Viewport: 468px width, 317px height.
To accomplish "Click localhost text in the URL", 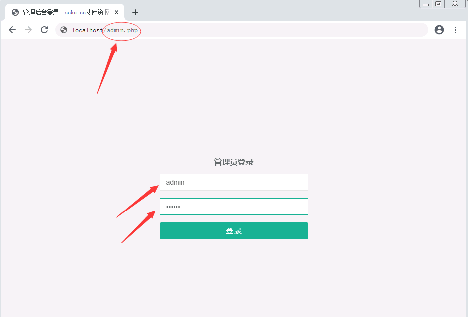I will click(87, 30).
